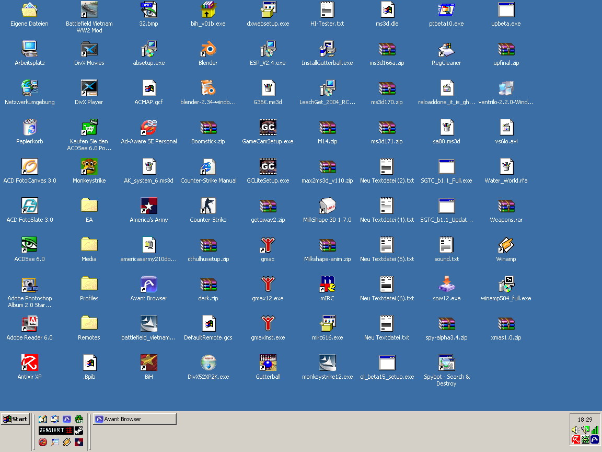This screenshot has height=452, width=602.
Task: Select the Arbeitsplatz computer icon
Action: click(30, 50)
